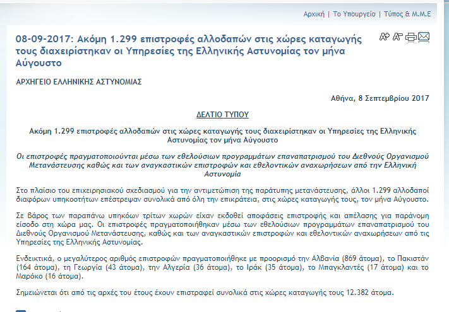This screenshot has width=449, height=312.
Task: Select the ΑΡΧΗΓΕΙΟ ΕΛΛΗΝΙΚΗΣ ΑΣΤΥΝΟΜΙΑΣ heading
Action: point(79,82)
